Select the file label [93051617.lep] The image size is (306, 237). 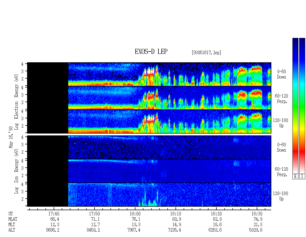click(206, 53)
